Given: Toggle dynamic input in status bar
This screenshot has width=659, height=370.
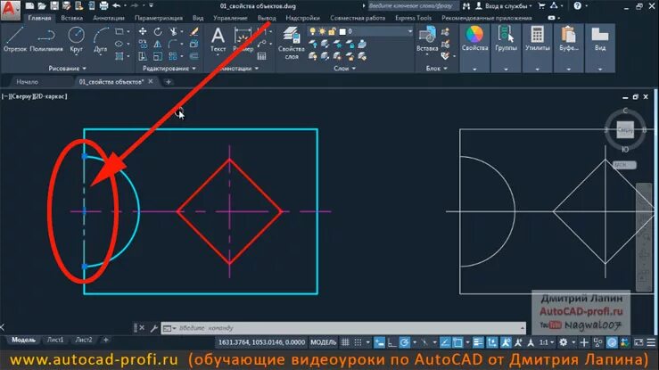Looking at the screenshot, I should (x=379, y=342).
